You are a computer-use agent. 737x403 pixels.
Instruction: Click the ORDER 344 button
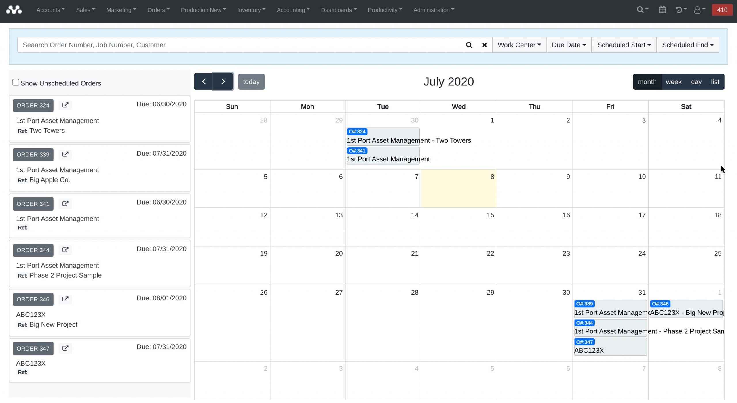pos(33,250)
